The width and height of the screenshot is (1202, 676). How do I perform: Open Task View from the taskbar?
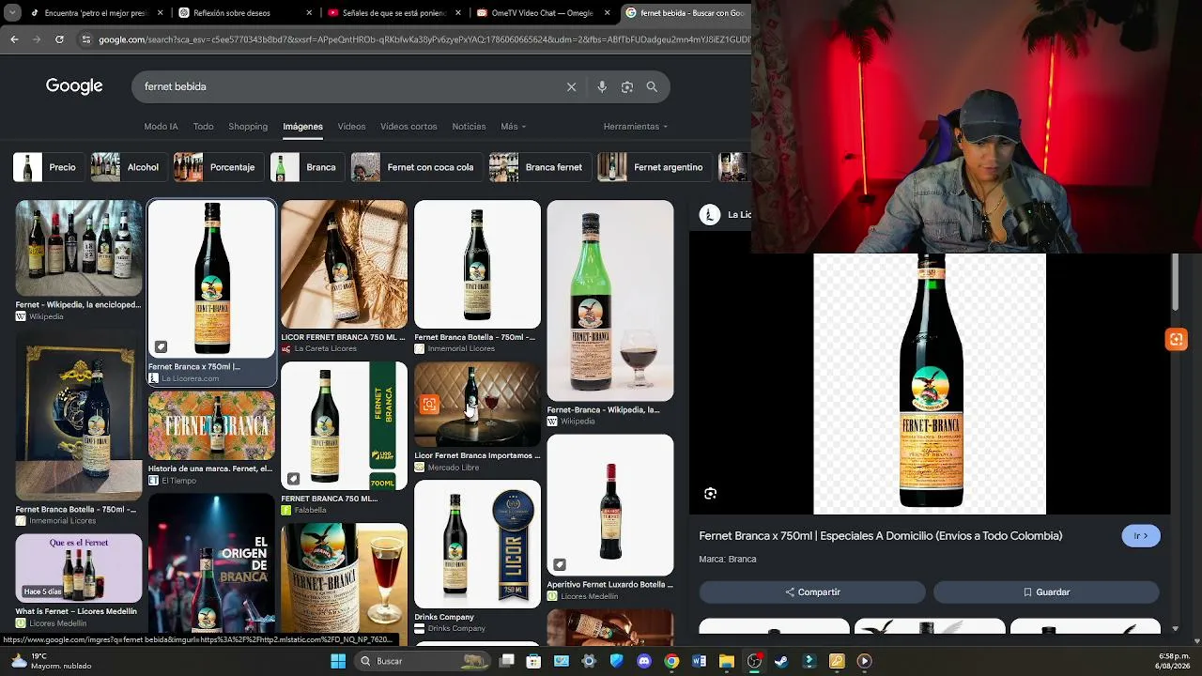tap(507, 661)
